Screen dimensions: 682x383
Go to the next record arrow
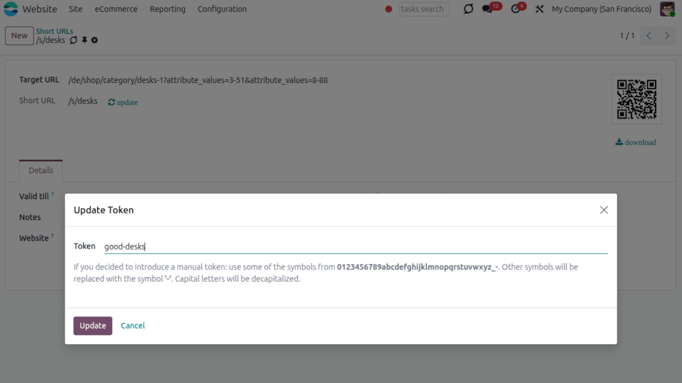[667, 36]
